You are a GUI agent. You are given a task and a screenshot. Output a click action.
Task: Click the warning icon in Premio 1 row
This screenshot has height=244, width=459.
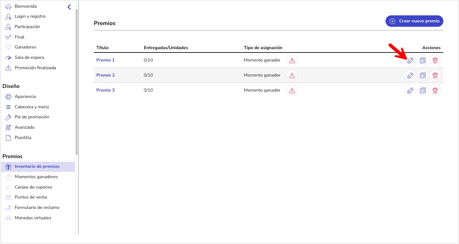tap(292, 60)
